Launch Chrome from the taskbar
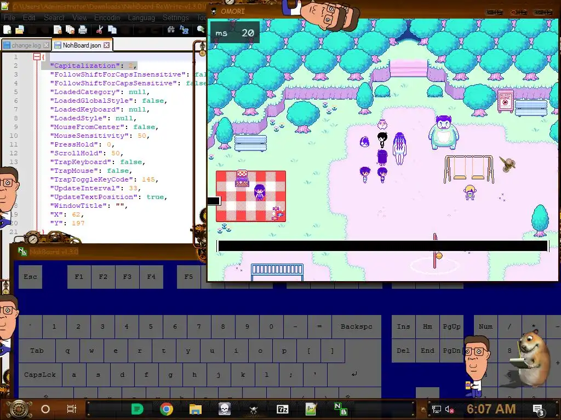 [x=167, y=409]
